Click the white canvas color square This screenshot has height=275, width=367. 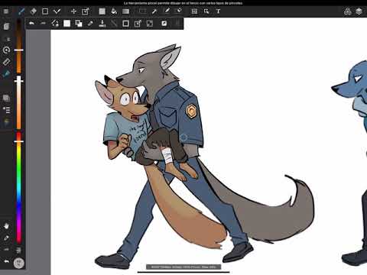[67, 24]
